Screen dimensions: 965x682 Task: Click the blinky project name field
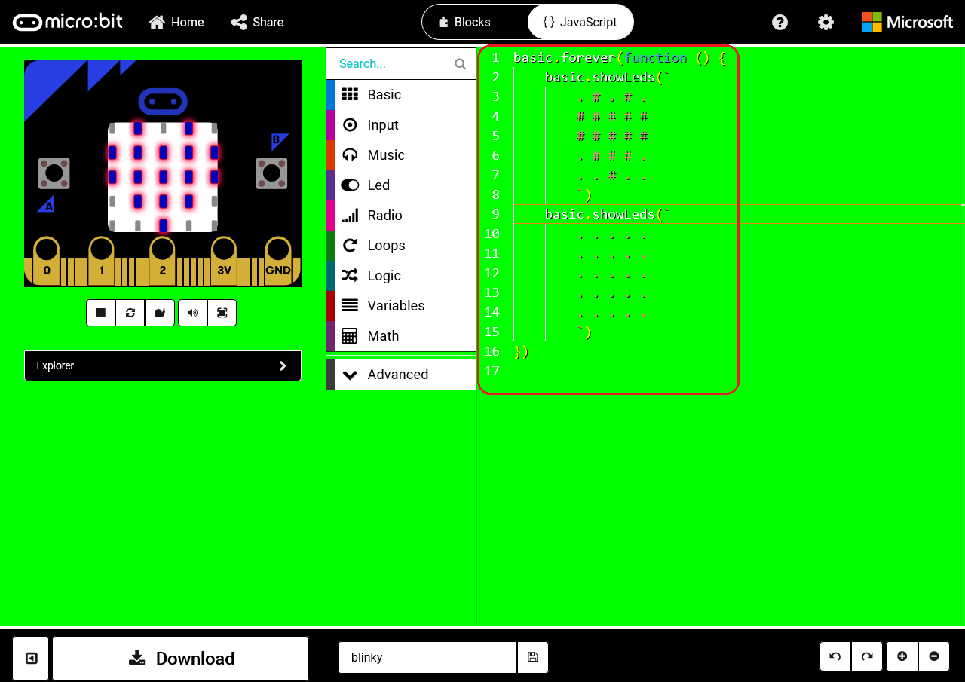(x=427, y=657)
